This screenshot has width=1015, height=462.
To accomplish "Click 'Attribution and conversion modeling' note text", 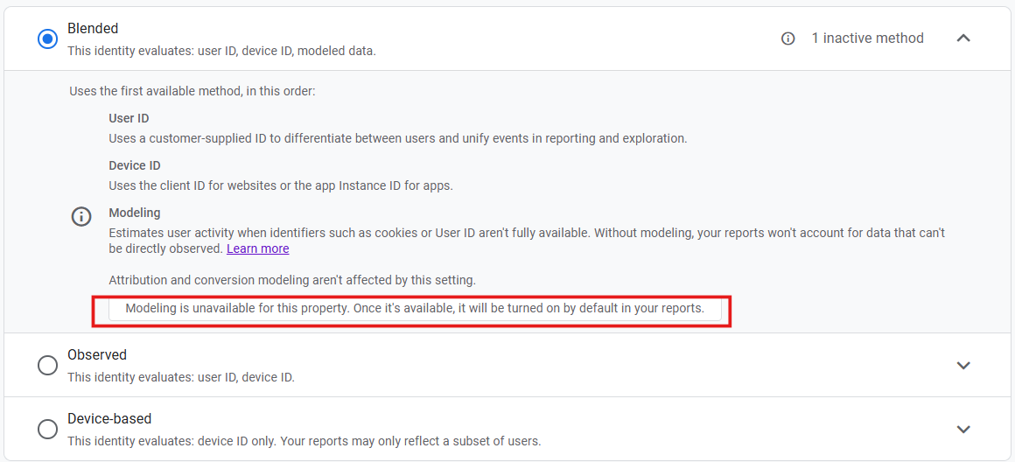I will point(292,280).
